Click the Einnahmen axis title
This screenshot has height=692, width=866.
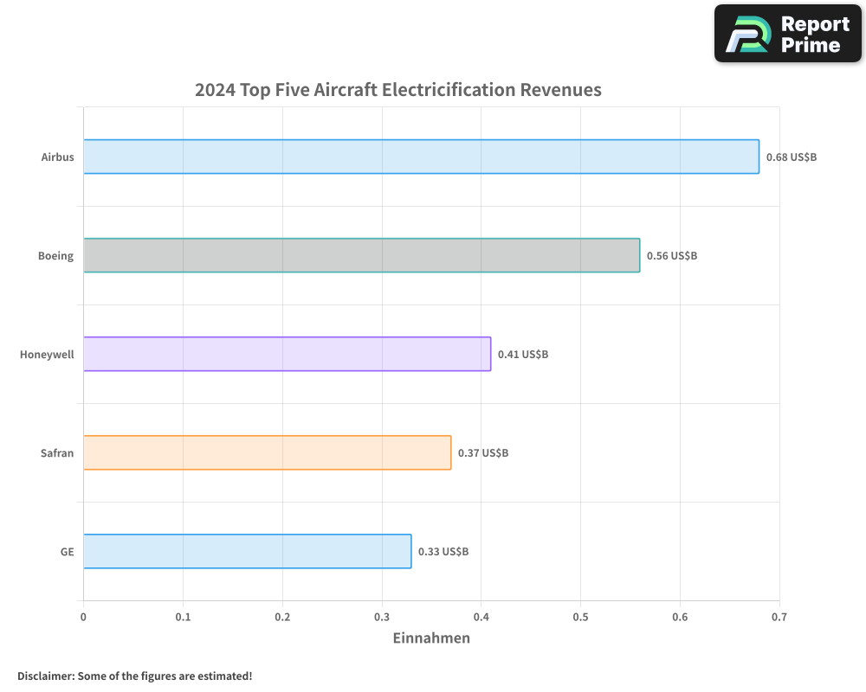point(430,638)
